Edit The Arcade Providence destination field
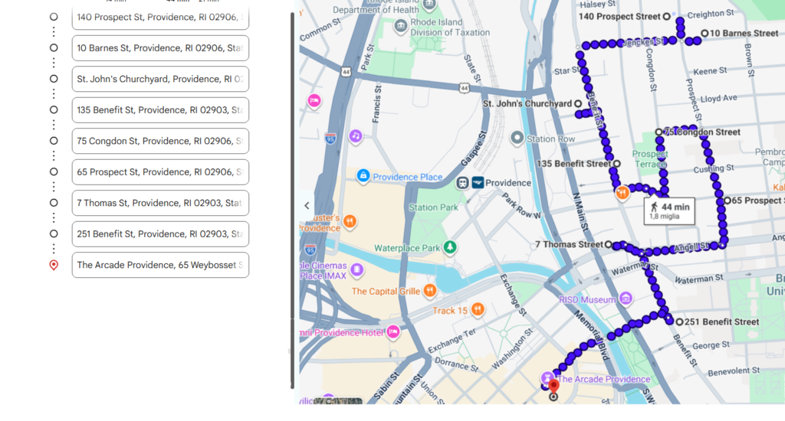Screen dimensions: 785x421 (160, 265)
